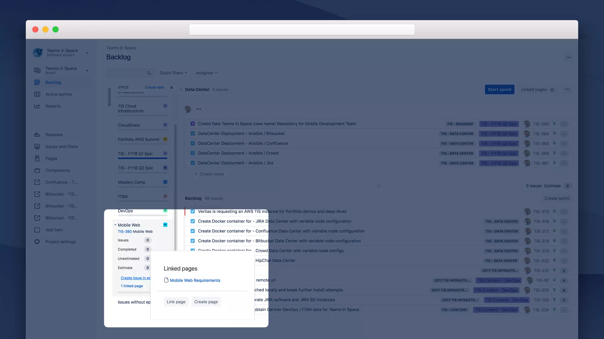The image size is (604, 339).
Task: Click the TIS-316 Docker JIRA issue checkbox
Action: [x=193, y=221]
